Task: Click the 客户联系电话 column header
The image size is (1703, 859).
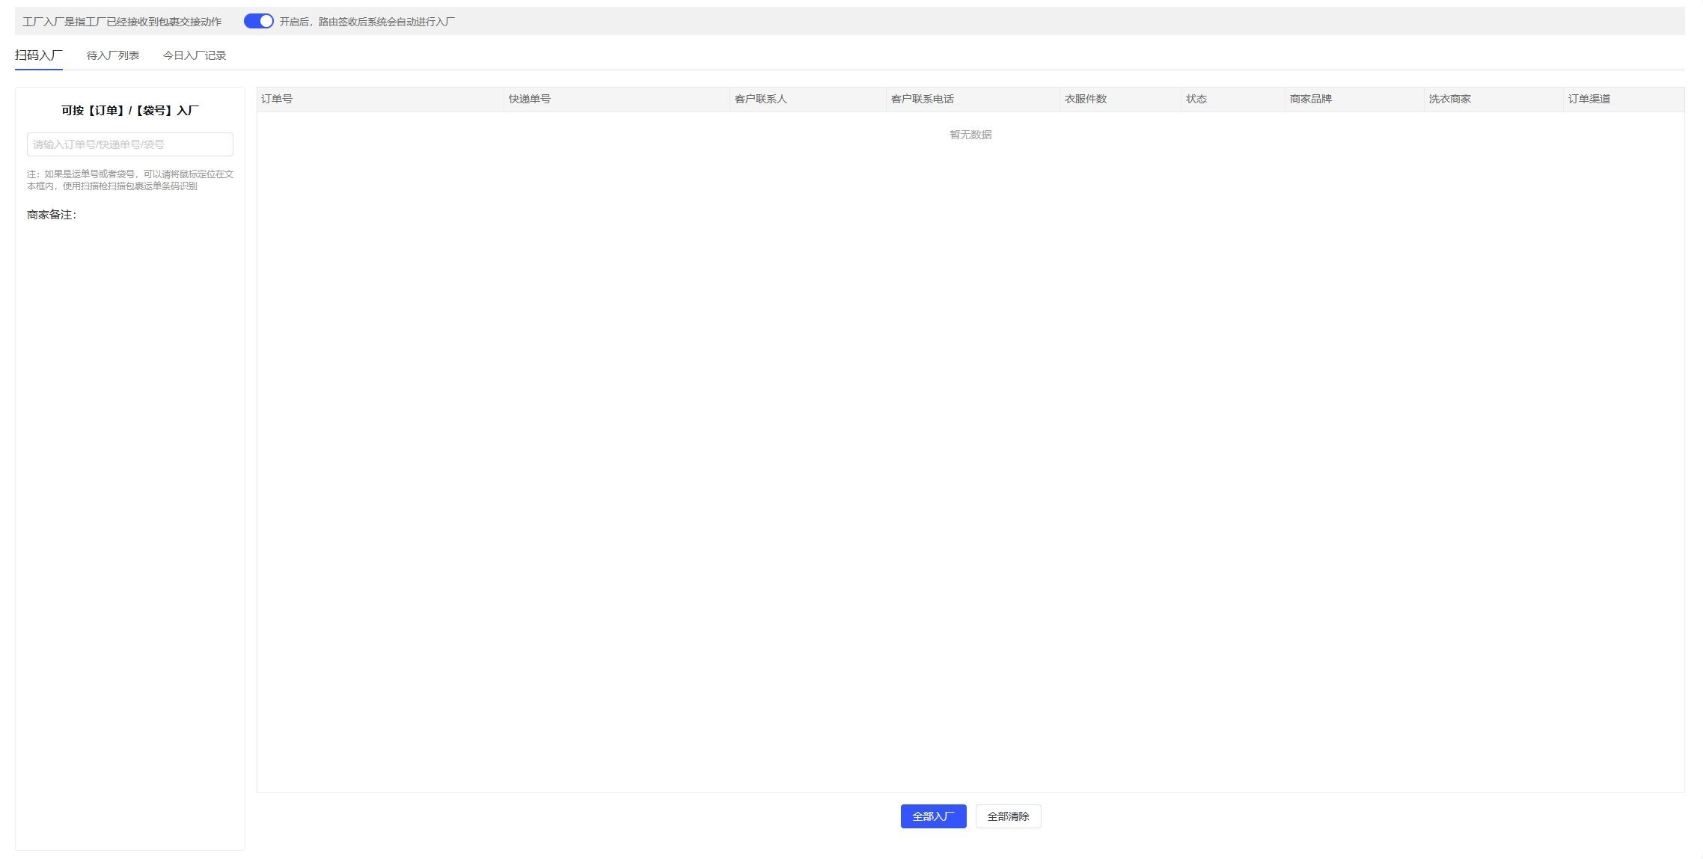Action: pyautogui.click(x=923, y=99)
